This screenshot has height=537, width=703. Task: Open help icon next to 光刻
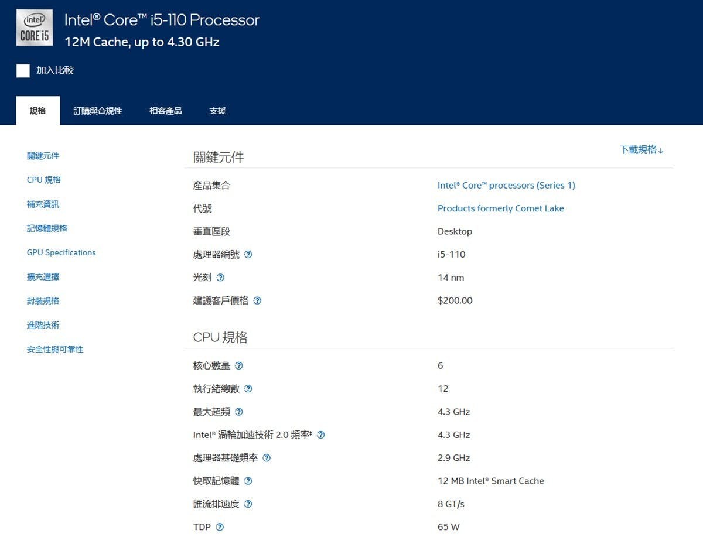click(x=220, y=278)
